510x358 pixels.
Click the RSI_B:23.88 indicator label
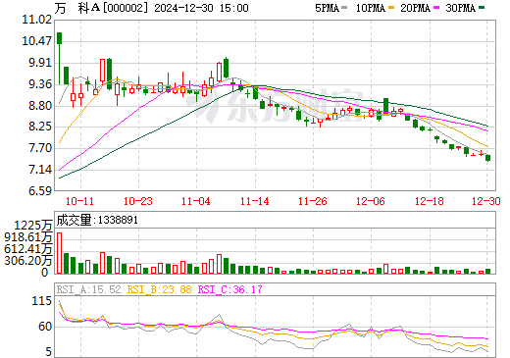click(159, 289)
